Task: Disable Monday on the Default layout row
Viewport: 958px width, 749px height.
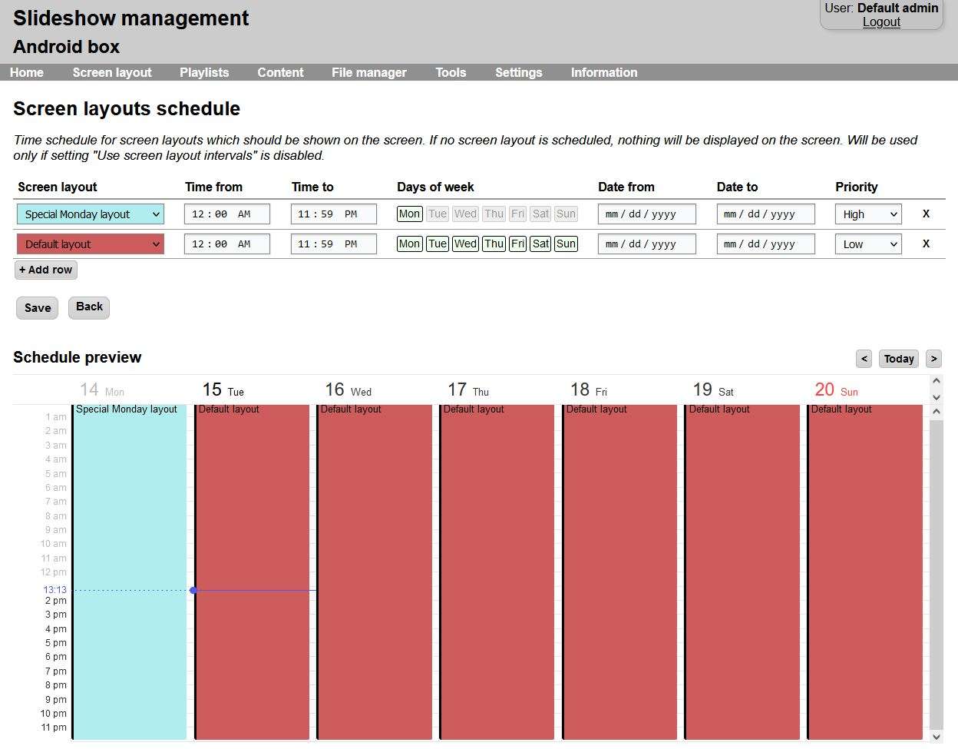Action: pos(409,244)
